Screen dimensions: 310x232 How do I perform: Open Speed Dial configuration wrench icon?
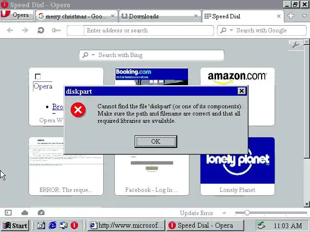coord(296,44)
